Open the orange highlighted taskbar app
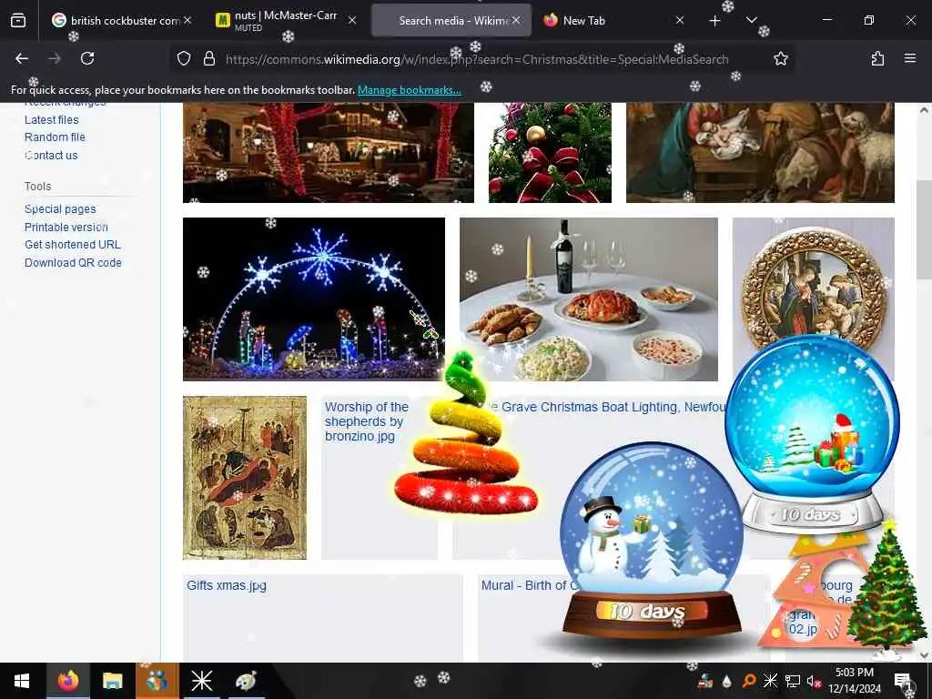Screen dimensions: 932x699 (157, 681)
